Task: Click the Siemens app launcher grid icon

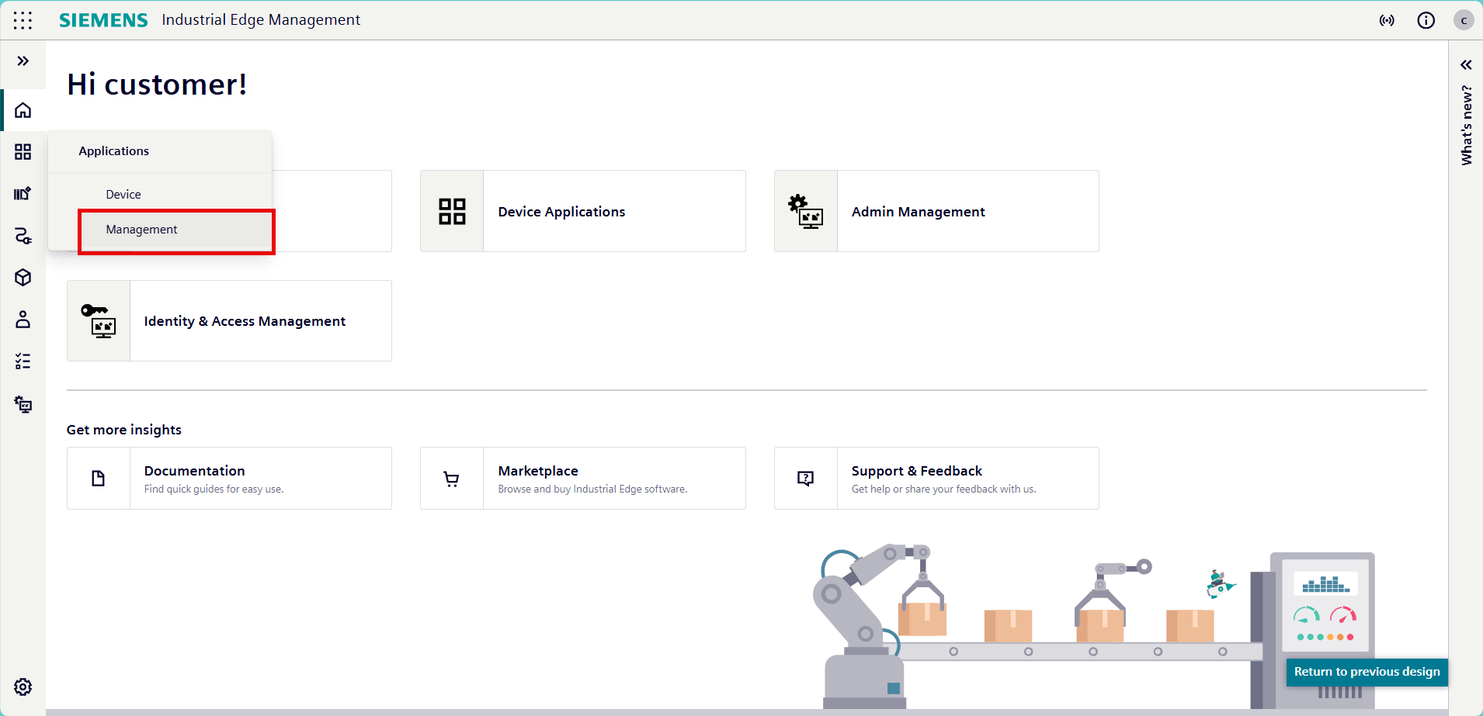Action: (23, 20)
